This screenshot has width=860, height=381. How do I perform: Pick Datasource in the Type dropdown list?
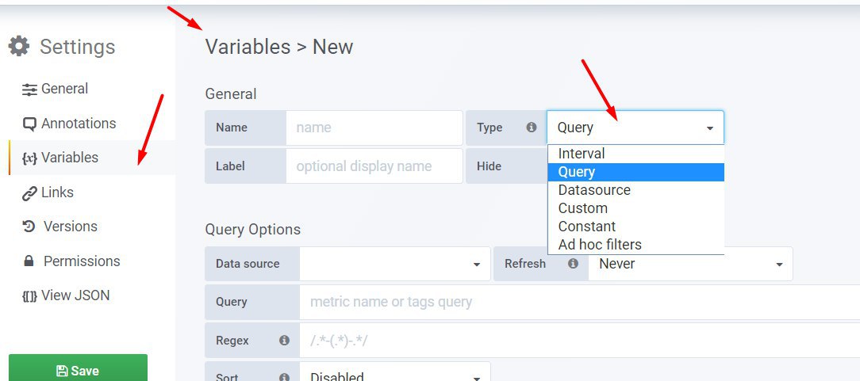pyautogui.click(x=636, y=190)
